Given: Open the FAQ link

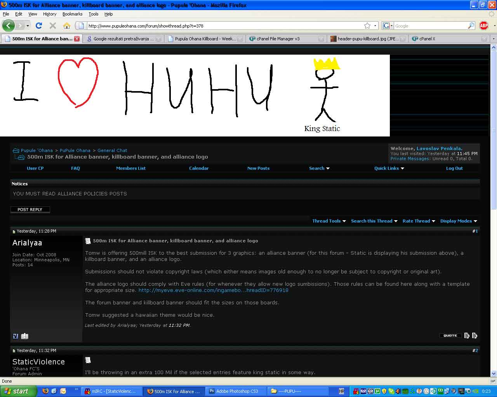Looking at the screenshot, I should 75,168.
